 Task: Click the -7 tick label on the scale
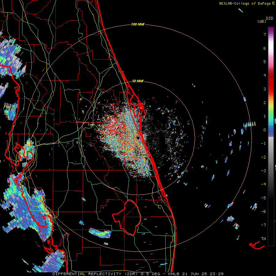[x=263, y=225]
